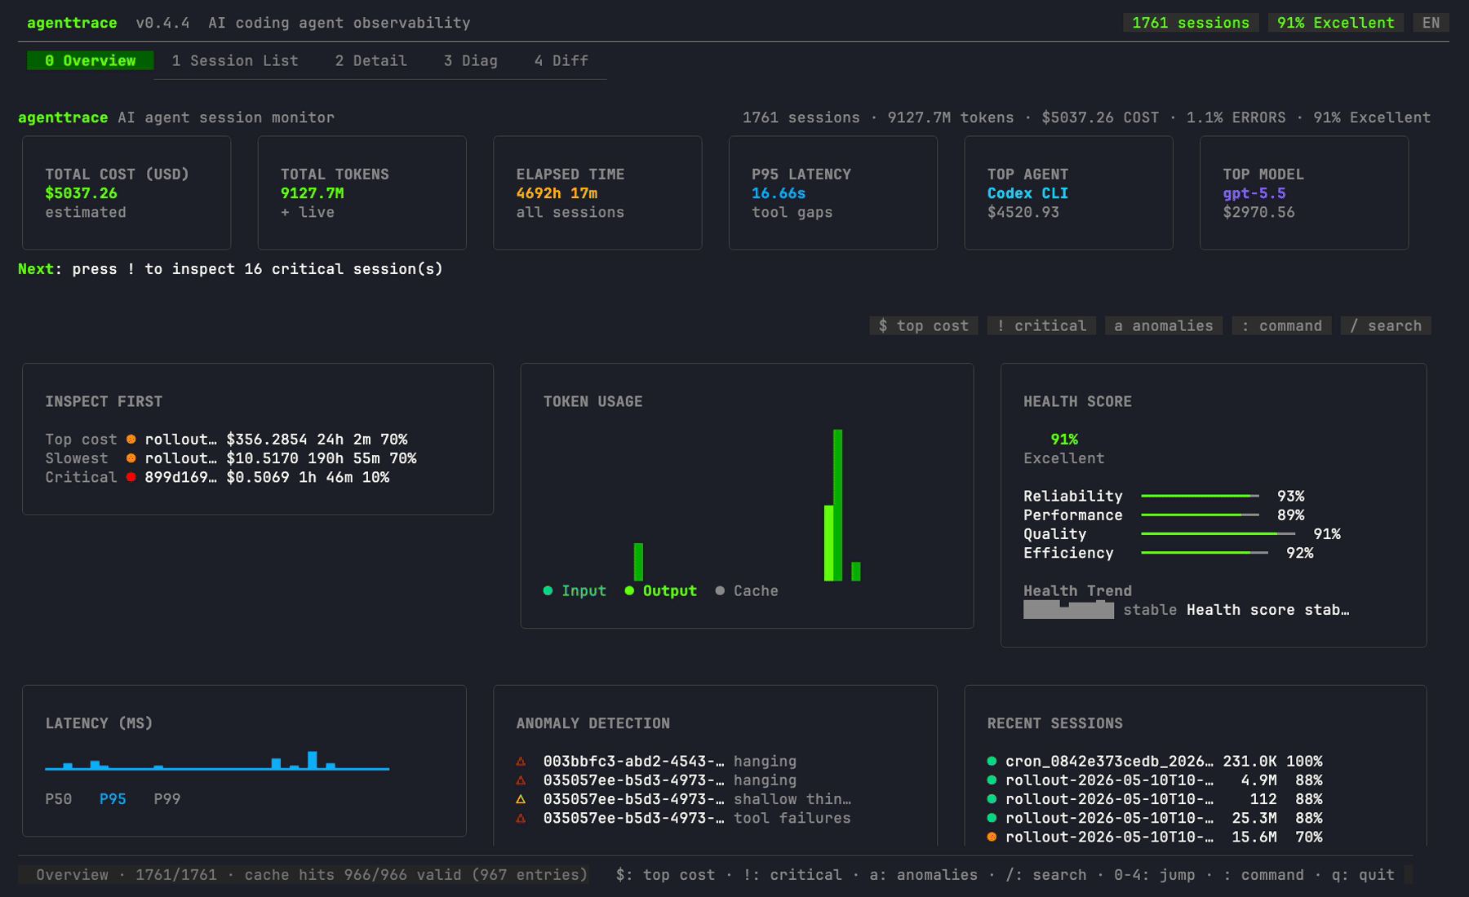Click status bar 'q: quit' hint
Screen dimensions: 1469x897
click(1363, 874)
